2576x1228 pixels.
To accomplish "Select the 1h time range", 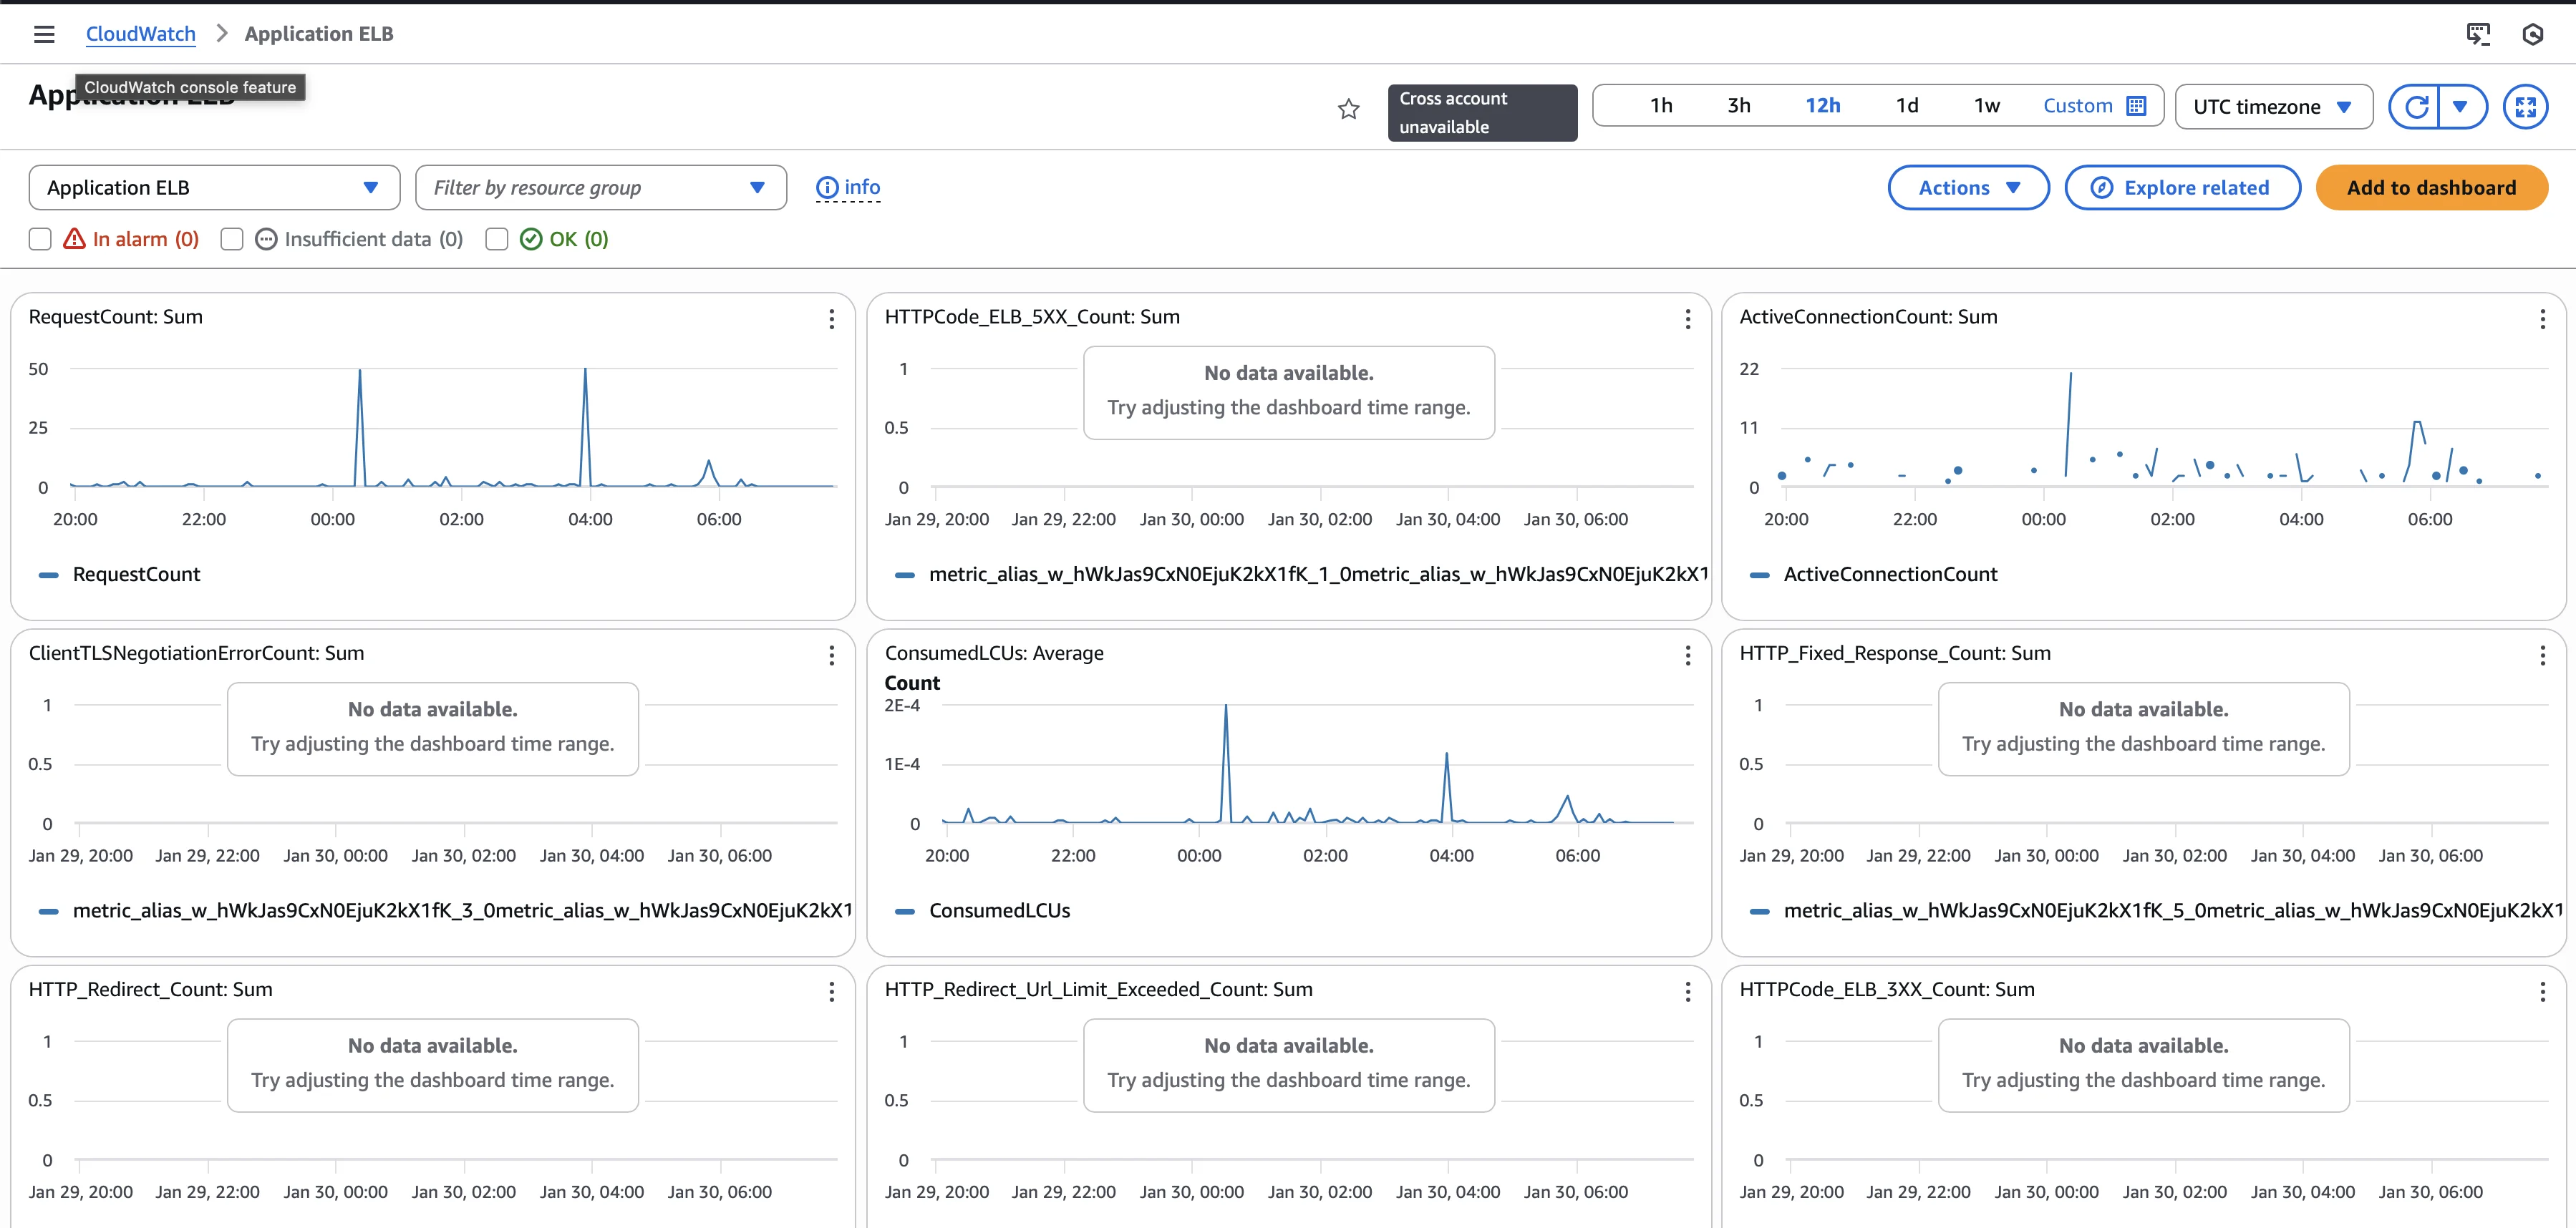I will click(1661, 106).
